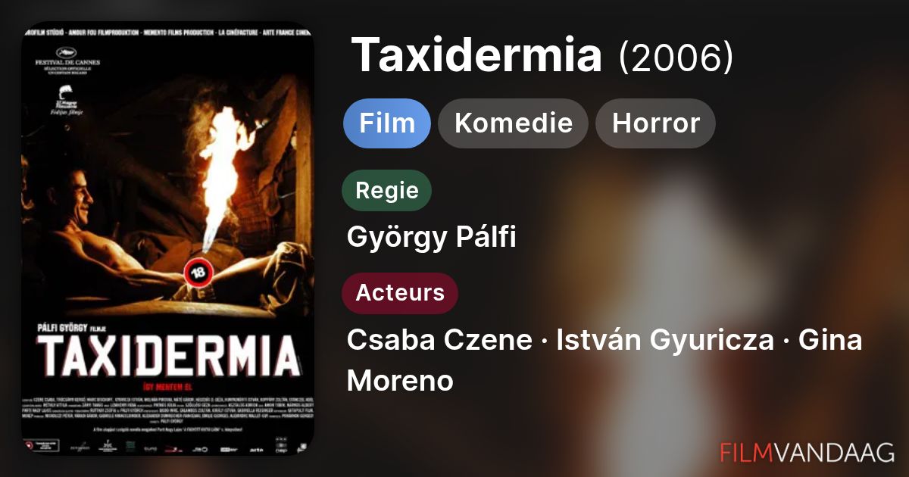Open director György Pálfi link
The image size is (909, 477).
[431, 237]
